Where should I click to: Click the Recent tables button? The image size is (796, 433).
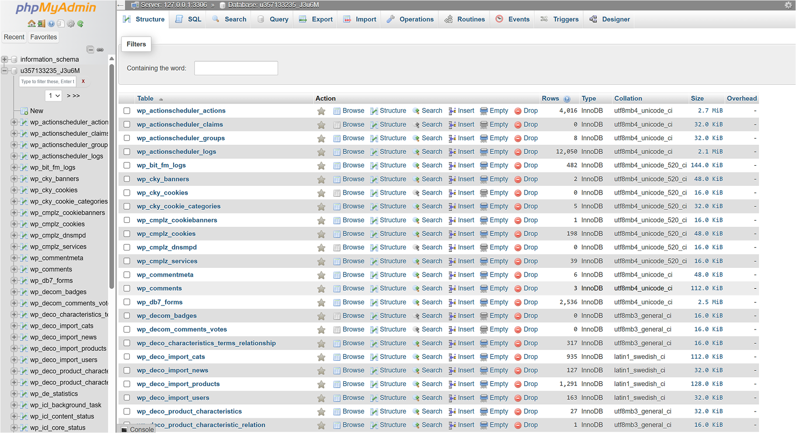click(14, 37)
